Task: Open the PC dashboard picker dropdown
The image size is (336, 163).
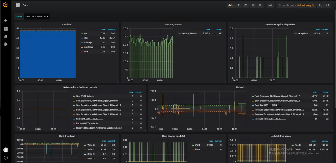Action: (x=22, y=5)
